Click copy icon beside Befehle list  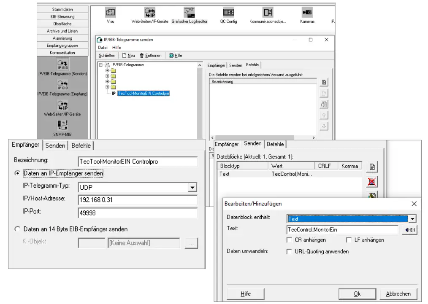pyautogui.click(x=324, y=104)
